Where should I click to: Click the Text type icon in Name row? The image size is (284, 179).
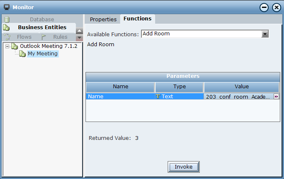pos(158,97)
